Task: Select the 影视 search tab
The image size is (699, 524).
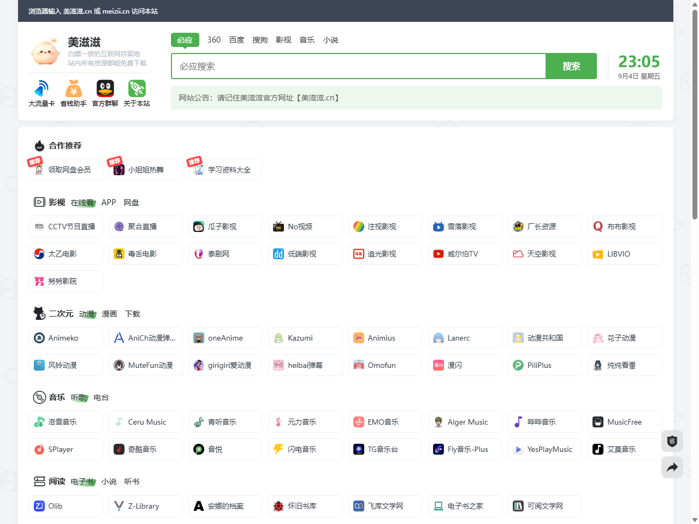Action: (283, 40)
